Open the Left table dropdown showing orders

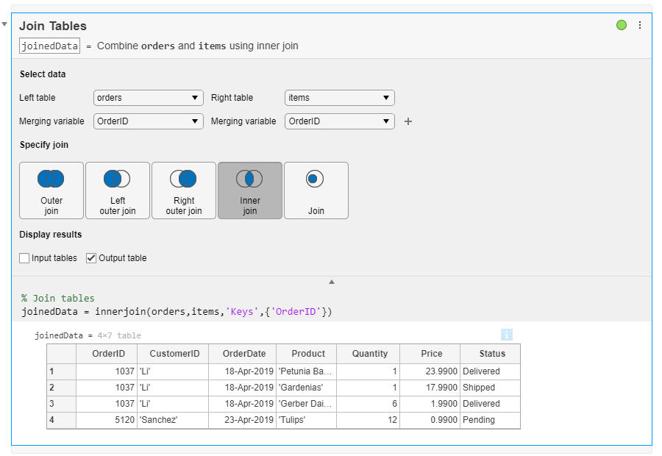tap(148, 98)
